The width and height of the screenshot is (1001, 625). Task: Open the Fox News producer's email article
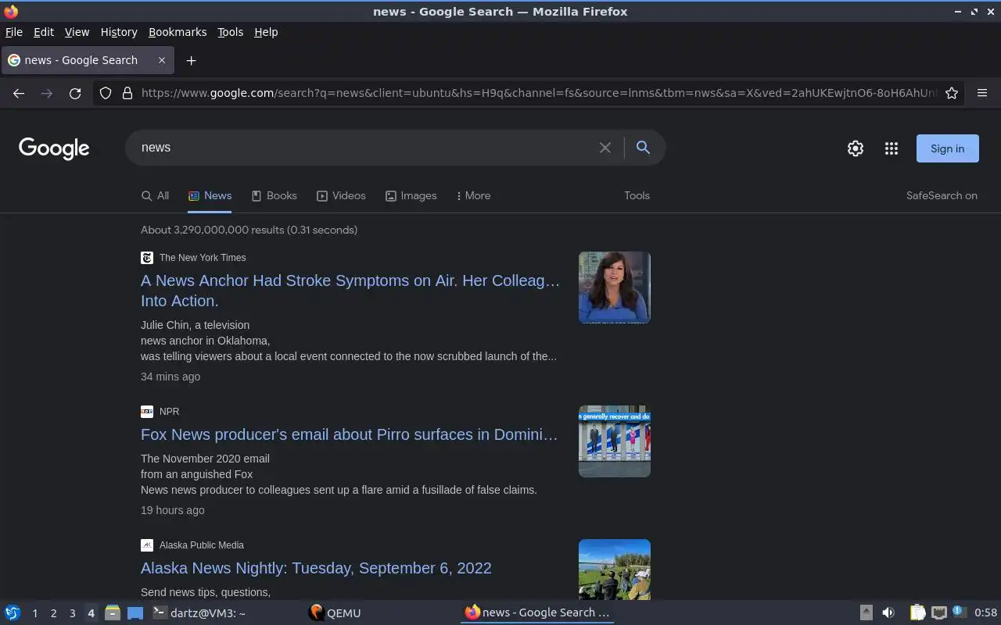[350, 434]
